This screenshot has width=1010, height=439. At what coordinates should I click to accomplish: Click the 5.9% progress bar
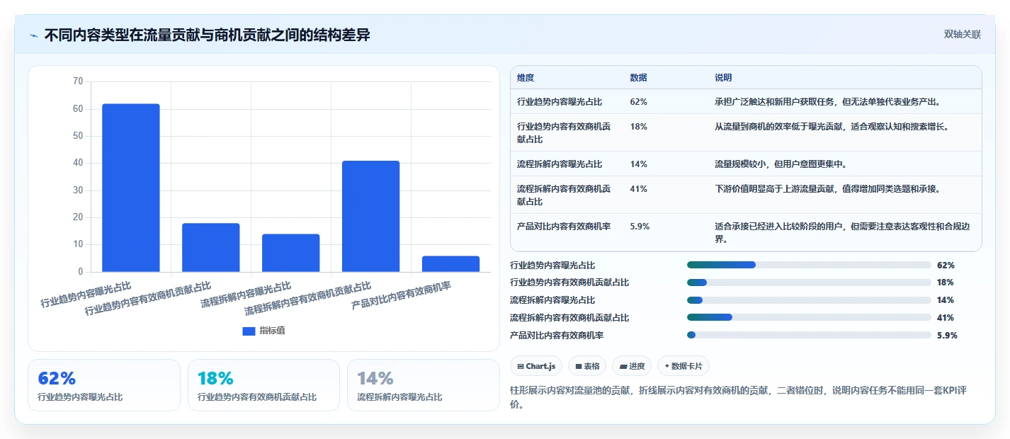[x=809, y=335]
